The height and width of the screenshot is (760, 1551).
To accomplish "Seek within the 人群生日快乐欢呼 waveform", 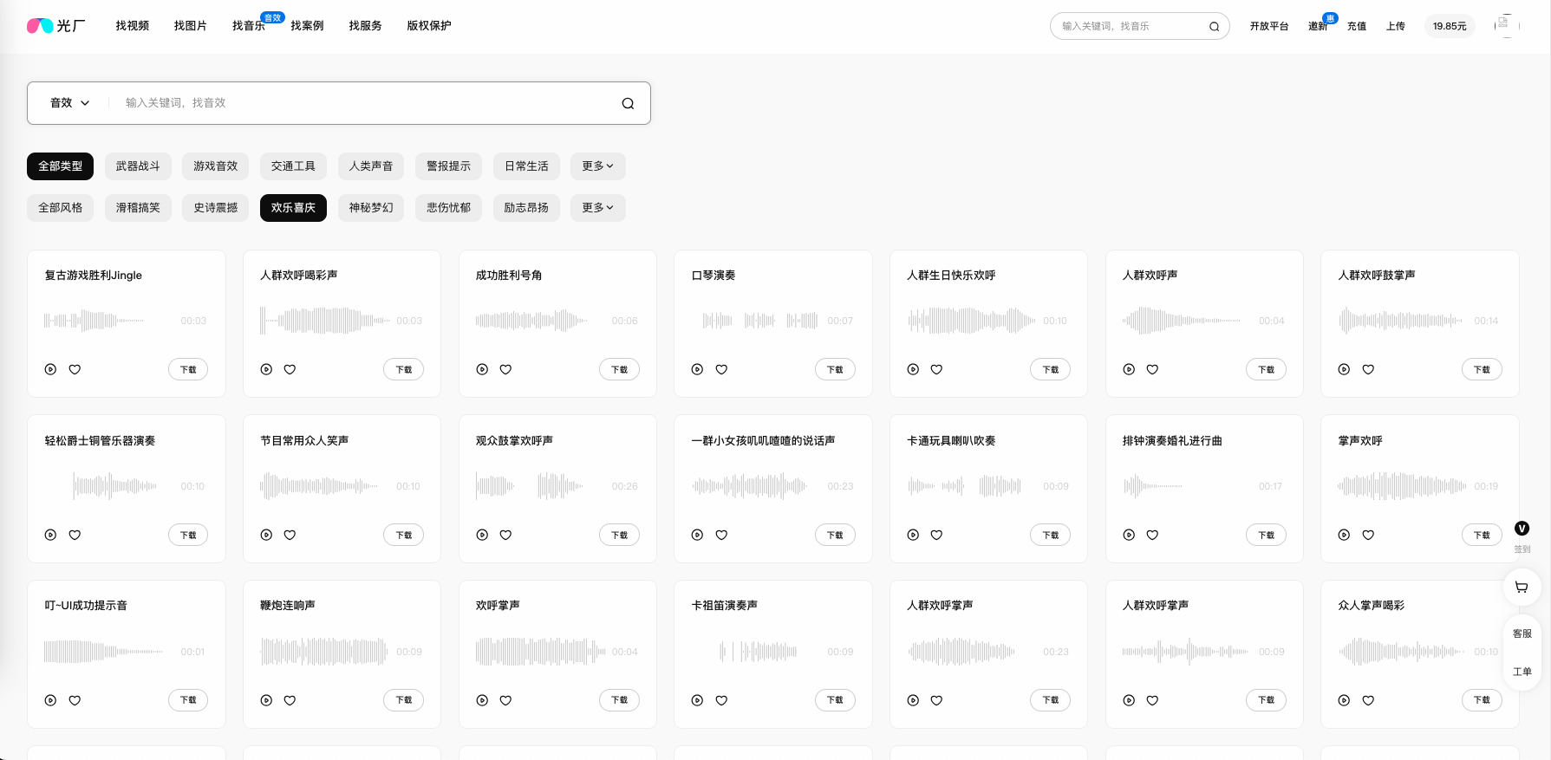I will [971, 321].
